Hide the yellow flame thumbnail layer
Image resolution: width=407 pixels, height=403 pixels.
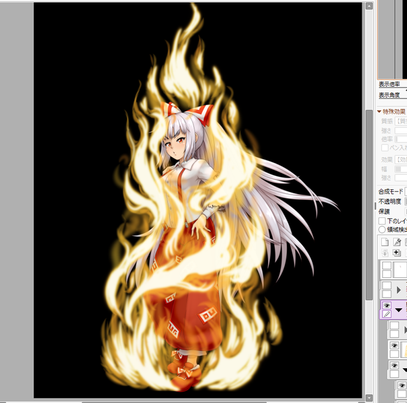pos(394,346)
